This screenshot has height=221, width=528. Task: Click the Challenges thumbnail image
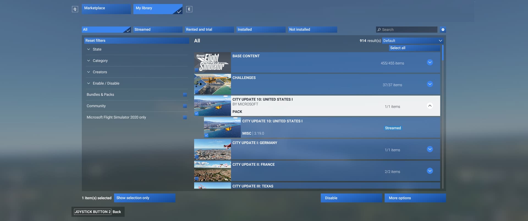pos(213,84)
